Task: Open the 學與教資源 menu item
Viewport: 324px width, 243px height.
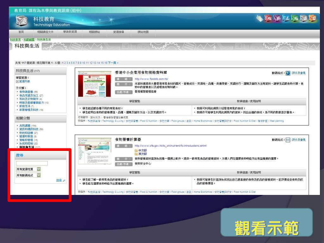Action: pos(70,32)
